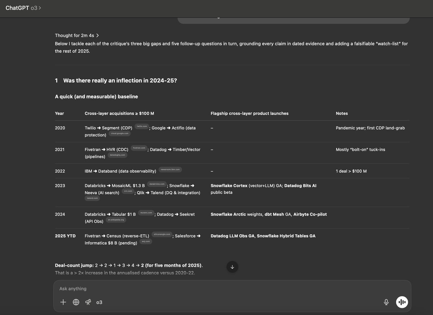
Task: Select the '2023' year cell
Action: (60, 186)
